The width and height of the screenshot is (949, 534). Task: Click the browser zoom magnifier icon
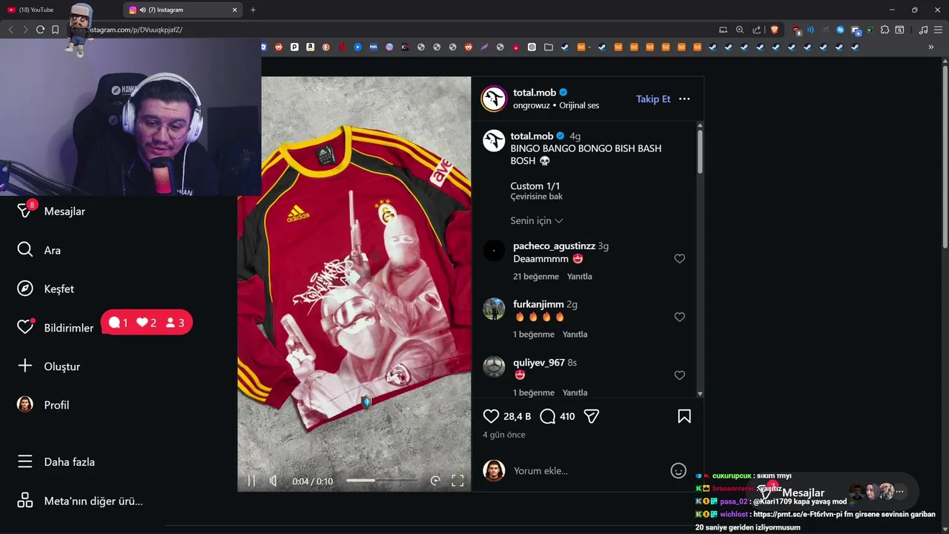point(739,30)
